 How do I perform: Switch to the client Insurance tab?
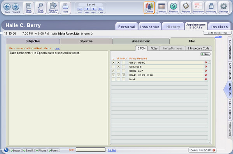(150, 27)
